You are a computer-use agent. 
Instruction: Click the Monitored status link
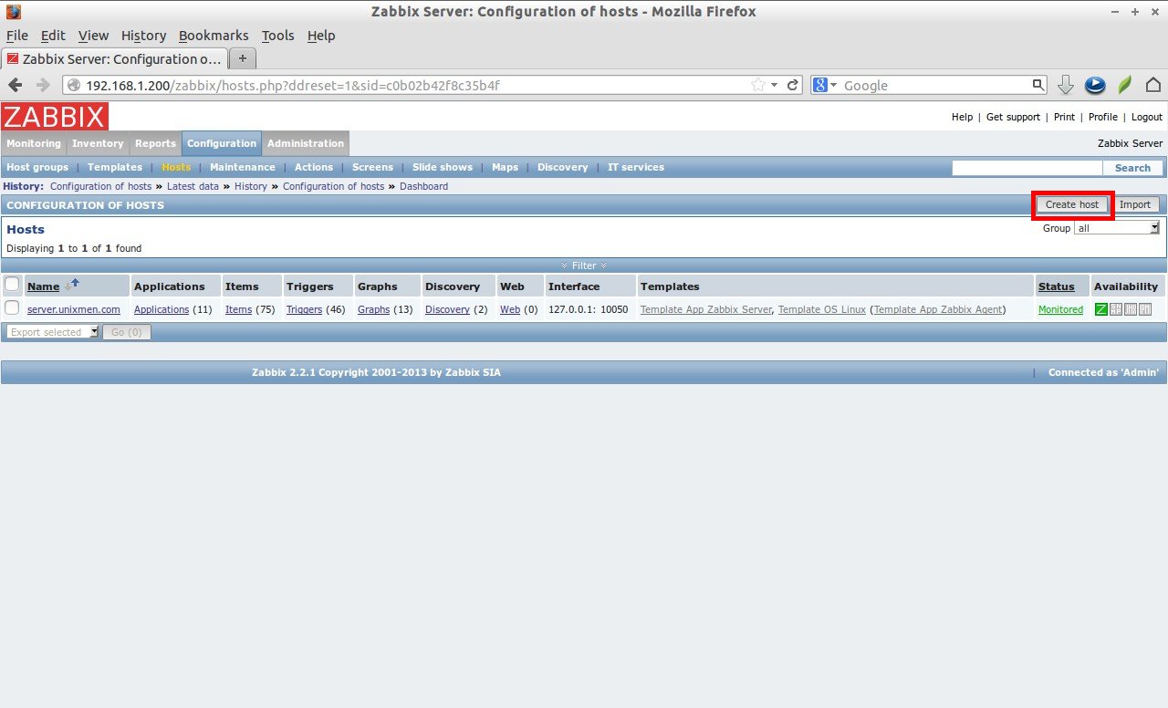tap(1060, 309)
